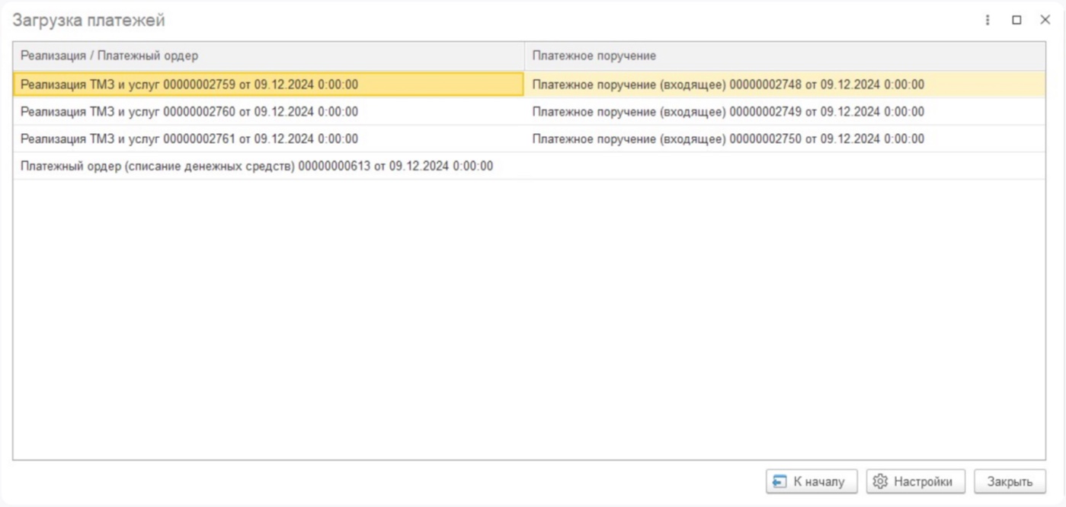1066x507 pixels.
Task: Sort by Реализация / Платежный ордер column header
Action: [268, 56]
